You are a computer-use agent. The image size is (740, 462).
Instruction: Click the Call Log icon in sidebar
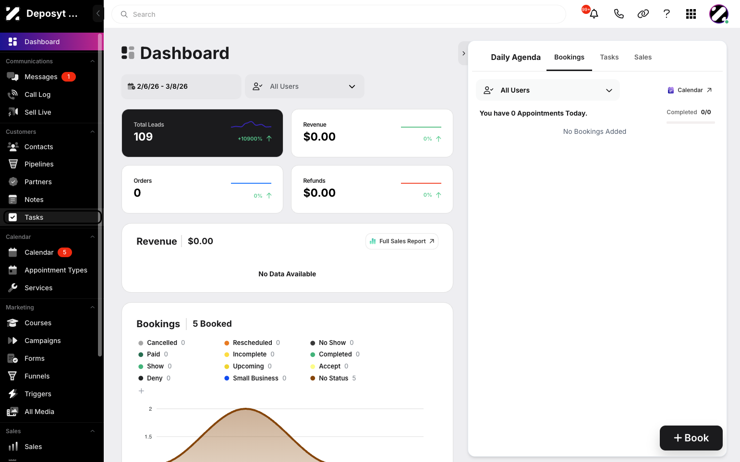(13, 95)
